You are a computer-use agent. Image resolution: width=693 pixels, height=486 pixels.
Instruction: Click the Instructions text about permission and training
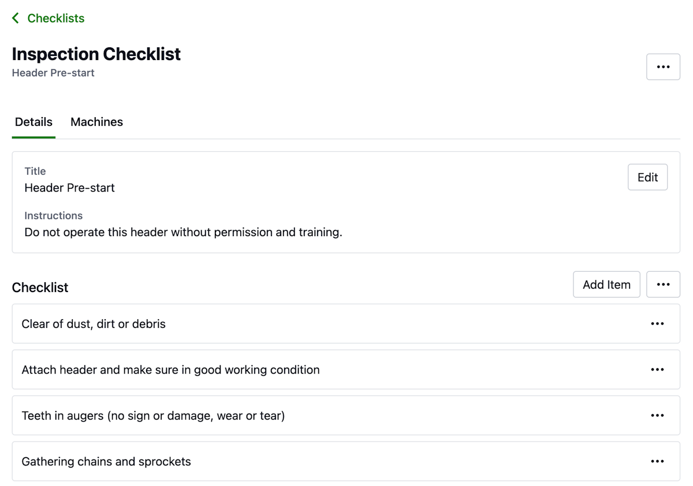pyautogui.click(x=183, y=232)
